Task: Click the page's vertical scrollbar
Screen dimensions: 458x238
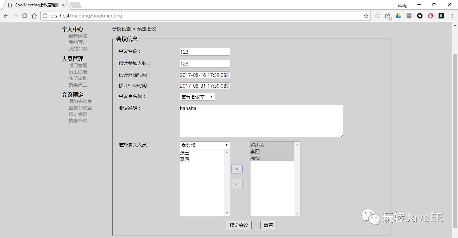Action: coord(455,134)
